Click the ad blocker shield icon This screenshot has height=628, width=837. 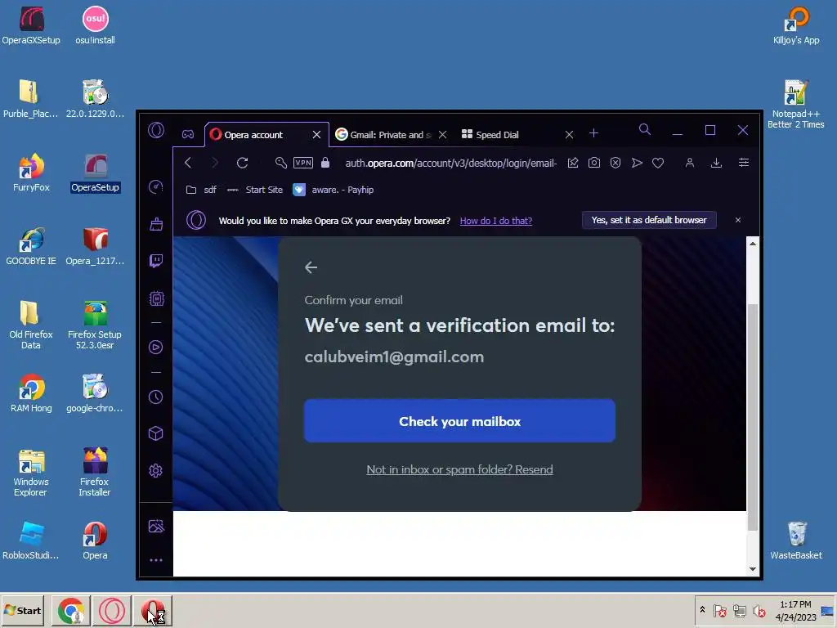pyautogui.click(x=615, y=163)
